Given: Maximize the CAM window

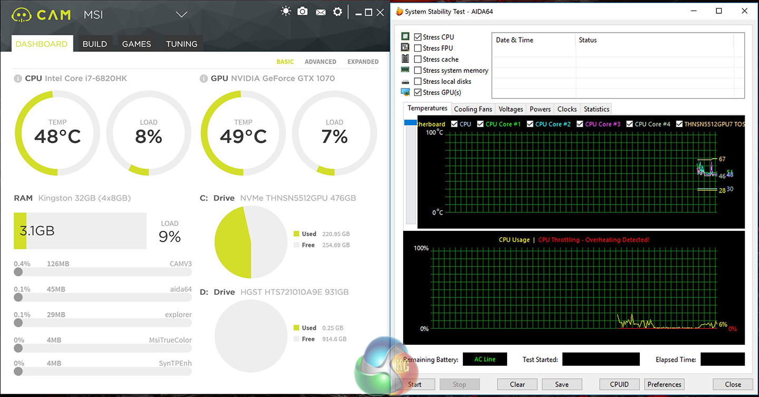Looking at the screenshot, I should pyautogui.click(x=368, y=12).
